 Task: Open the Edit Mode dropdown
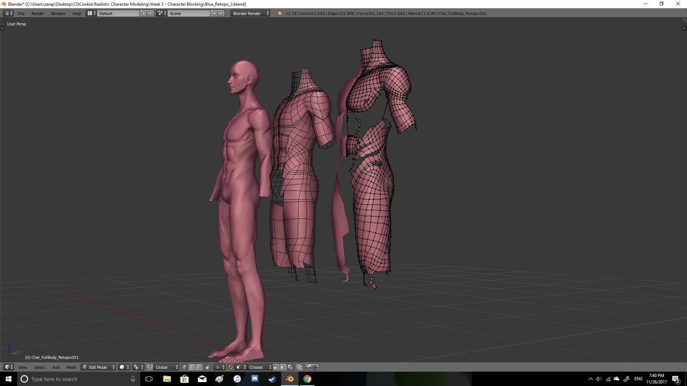click(x=98, y=367)
